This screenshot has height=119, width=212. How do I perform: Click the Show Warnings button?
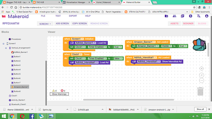click(x=59, y=94)
